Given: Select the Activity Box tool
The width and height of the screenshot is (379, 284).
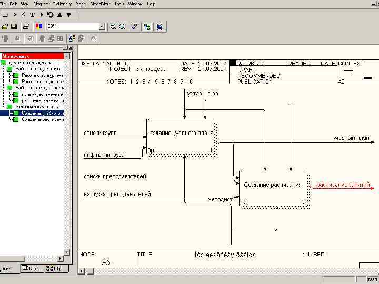Looking at the screenshot, I should pyautogui.click(x=6, y=15).
